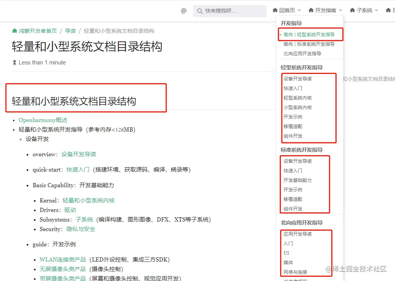Click the circular logo icon left of search bar
Screen dimensions: 395x281
pyautogui.click(x=184, y=11)
